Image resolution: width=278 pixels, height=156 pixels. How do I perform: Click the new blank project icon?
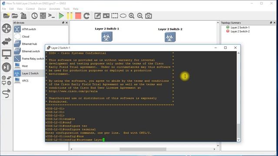click(7, 16)
